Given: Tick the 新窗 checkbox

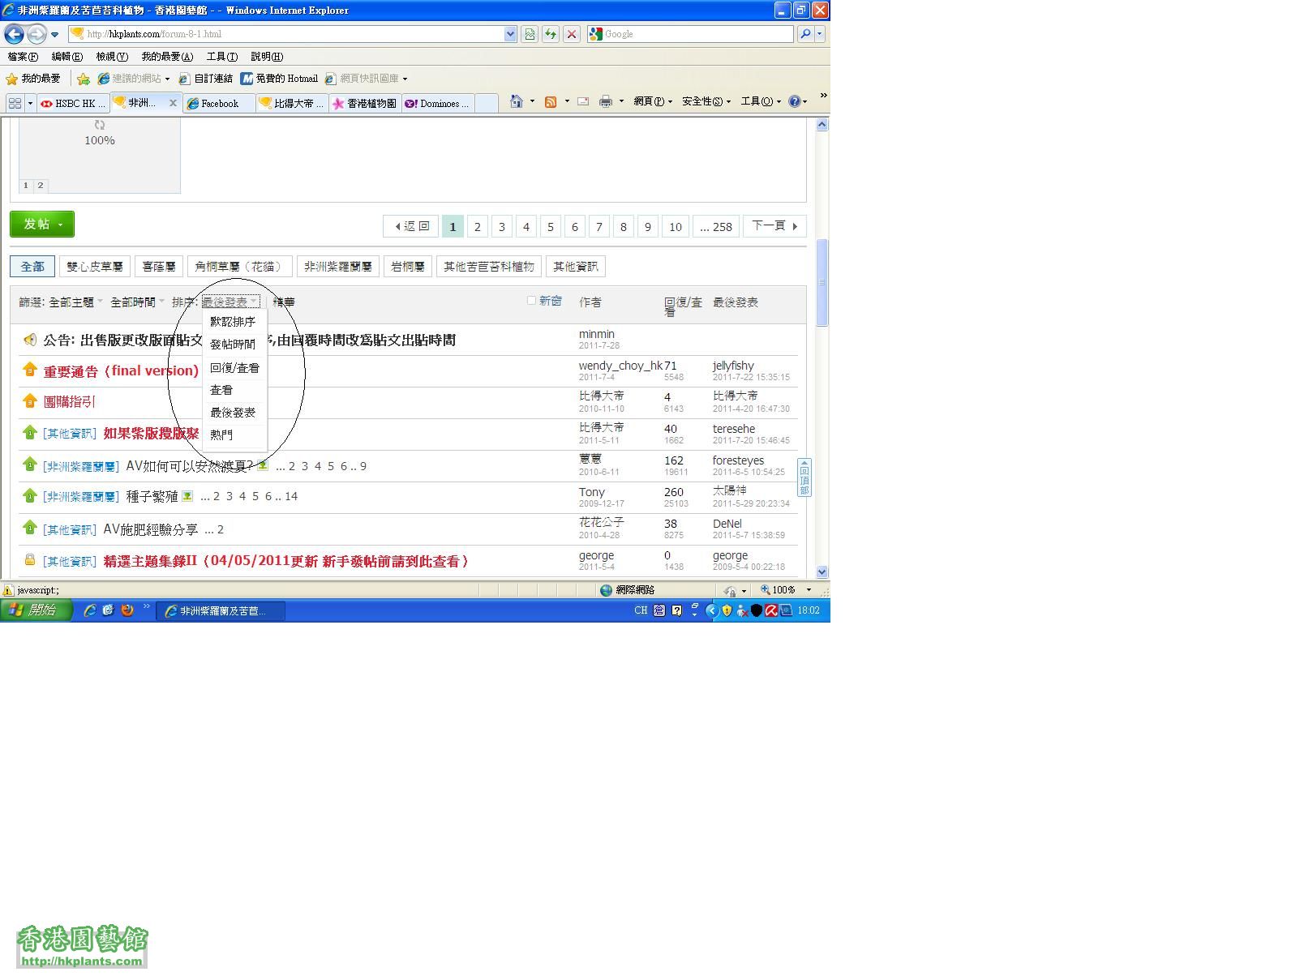Looking at the screenshot, I should click(532, 301).
